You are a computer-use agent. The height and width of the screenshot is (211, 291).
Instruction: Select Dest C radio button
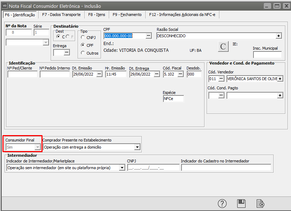(x=58, y=37)
